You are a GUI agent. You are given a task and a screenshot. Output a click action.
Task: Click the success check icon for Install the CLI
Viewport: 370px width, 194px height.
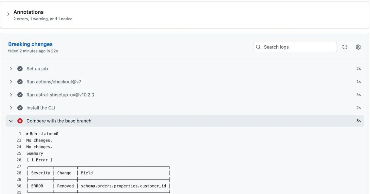(x=20, y=108)
